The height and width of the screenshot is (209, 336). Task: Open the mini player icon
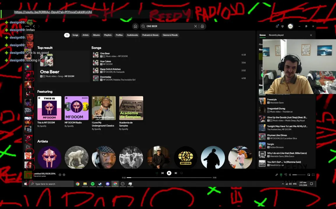pos(309,175)
